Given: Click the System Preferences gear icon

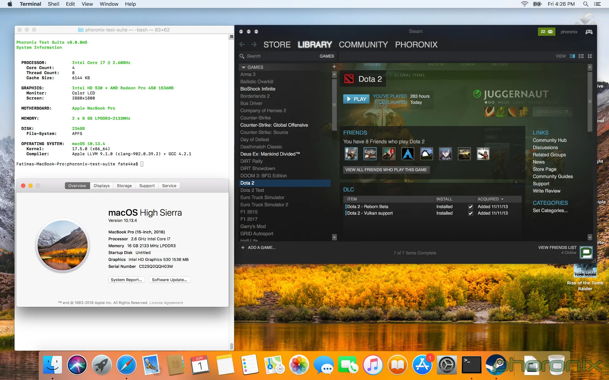Looking at the screenshot, I should [x=447, y=364].
